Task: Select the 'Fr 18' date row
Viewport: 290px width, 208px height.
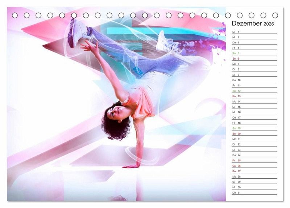Action: tap(254, 123)
